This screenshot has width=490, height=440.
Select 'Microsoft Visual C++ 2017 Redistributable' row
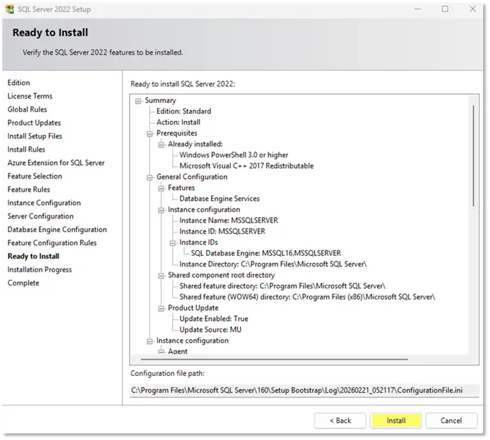(246, 166)
